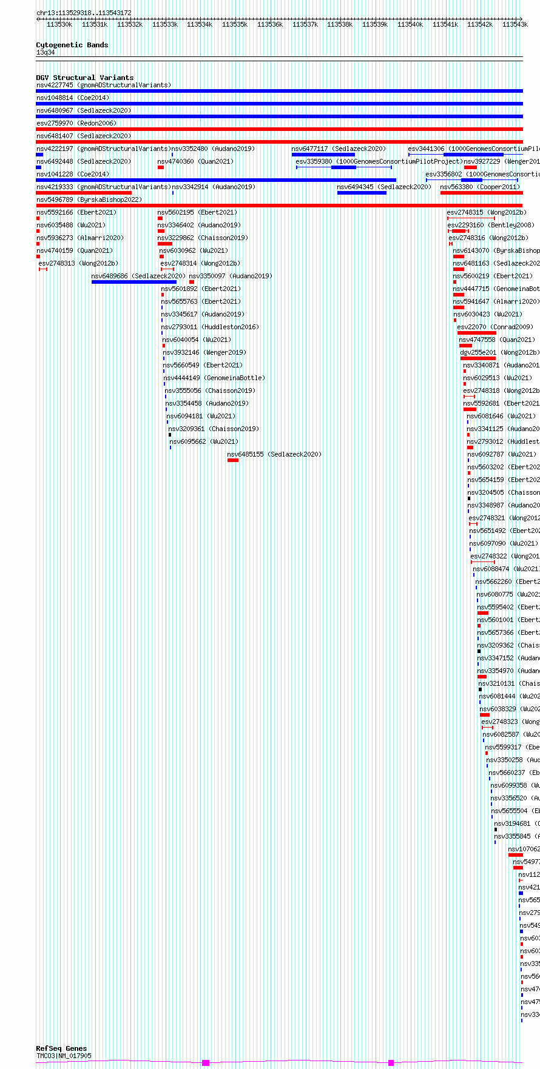
Task: Open nsv4444149 (GenomeinaBottle) variant
Action: point(215,378)
